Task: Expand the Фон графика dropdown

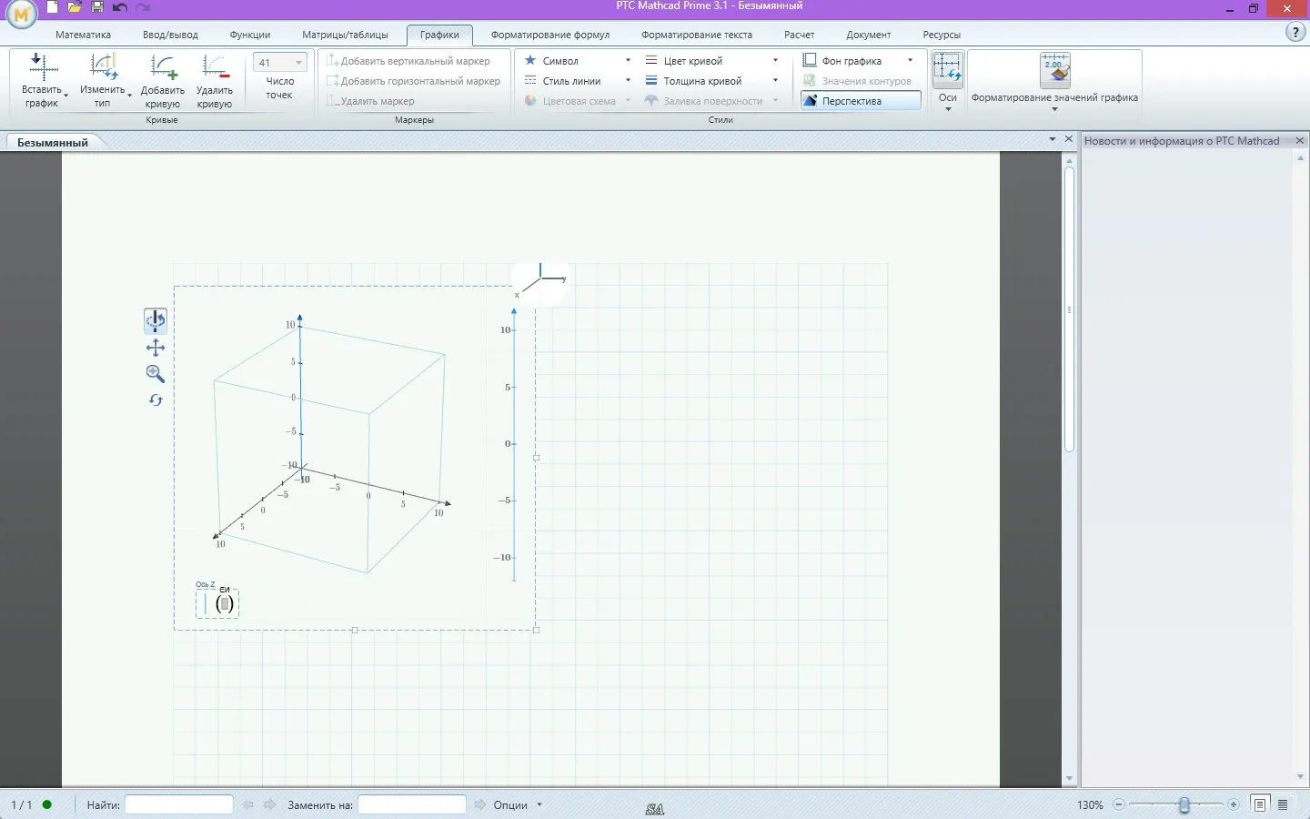Action: 910,61
